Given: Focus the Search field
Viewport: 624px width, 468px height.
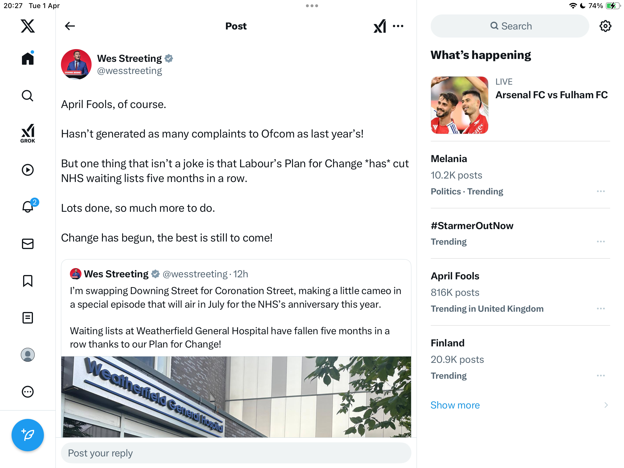Looking at the screenshot, I should 510,26.
